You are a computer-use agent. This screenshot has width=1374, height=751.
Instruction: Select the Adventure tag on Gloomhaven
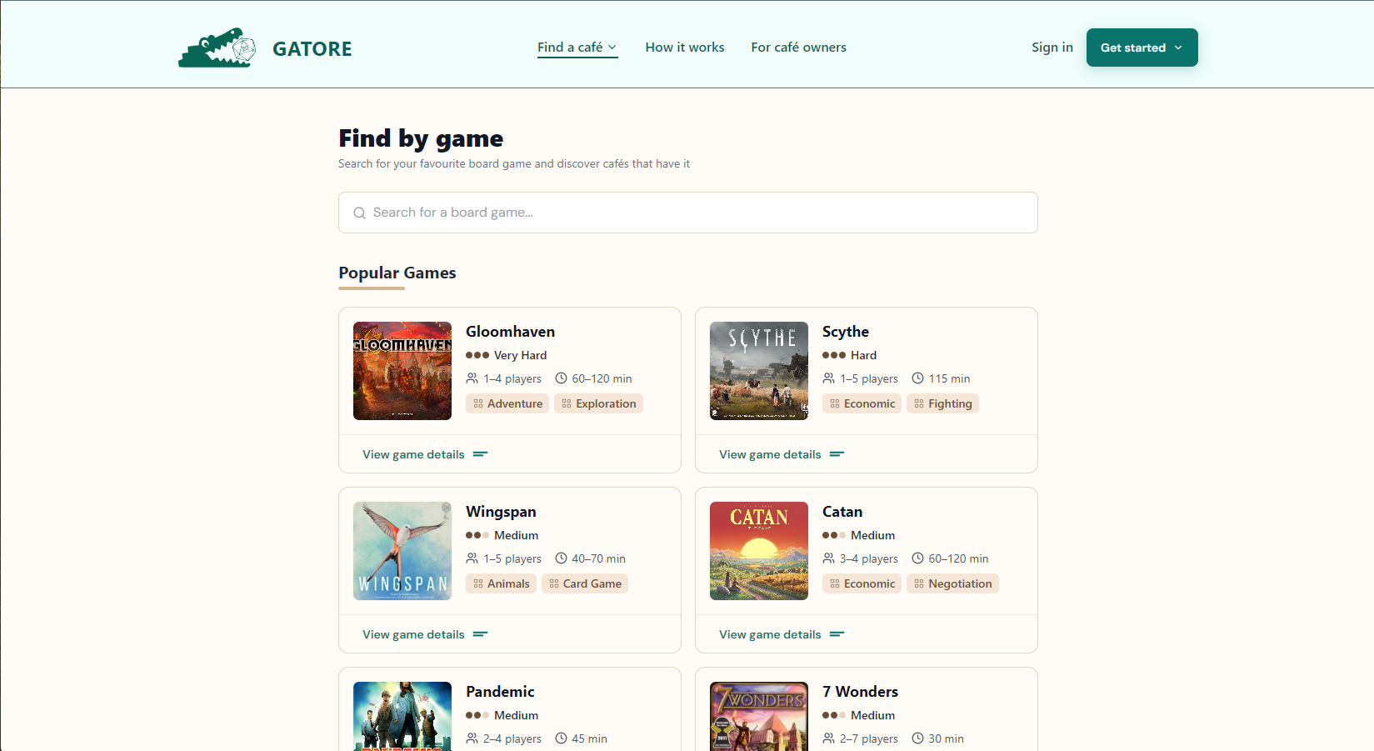507,403
